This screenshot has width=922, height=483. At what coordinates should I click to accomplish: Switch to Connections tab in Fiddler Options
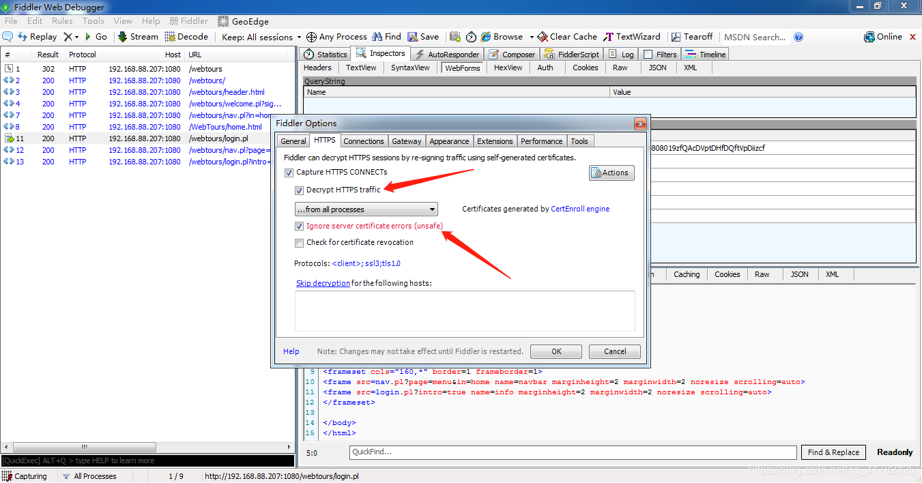(363, 141)
